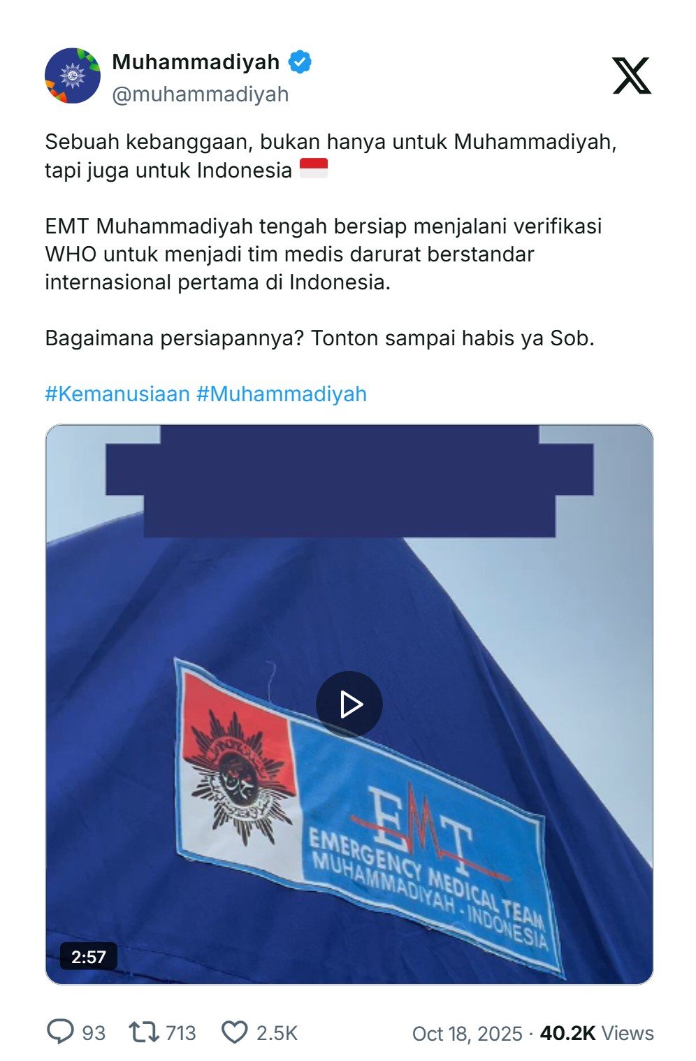696x1061 pixels.
Task: Click the 2:57 video duration badge
Action: click(x=88, y=957)
